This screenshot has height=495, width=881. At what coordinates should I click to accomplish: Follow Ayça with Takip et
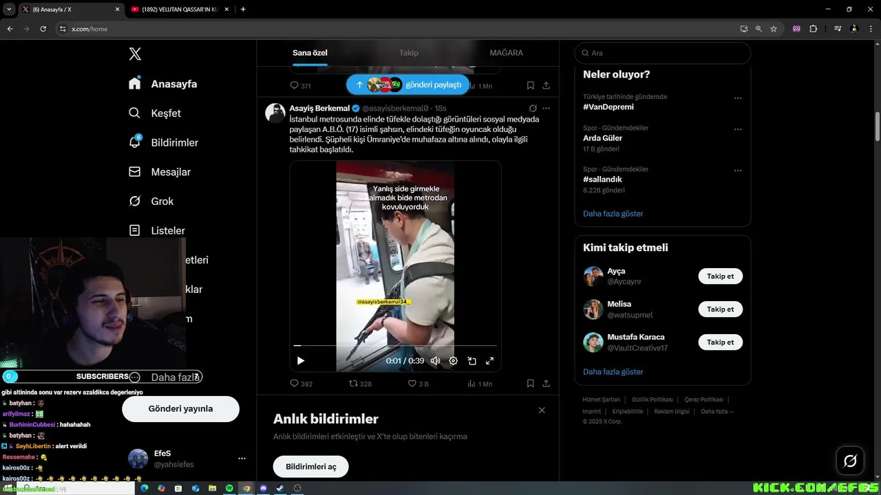pos(721,276)
